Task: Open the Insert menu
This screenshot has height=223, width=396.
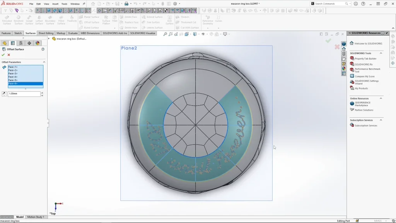Action: coord(55,4)
